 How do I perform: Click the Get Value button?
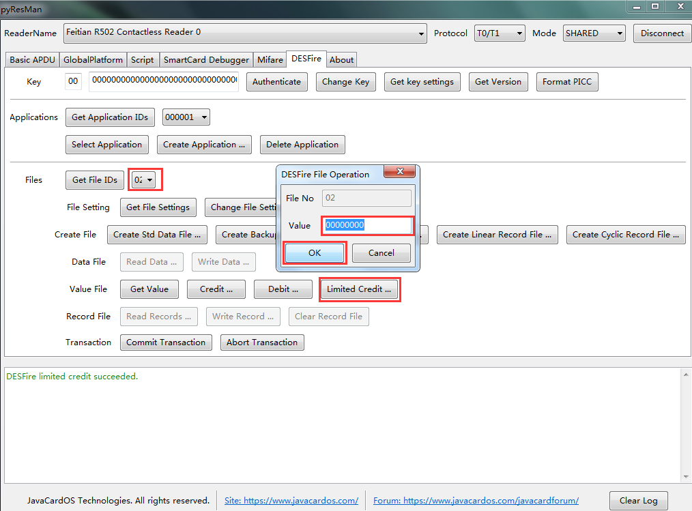(149, 289)
